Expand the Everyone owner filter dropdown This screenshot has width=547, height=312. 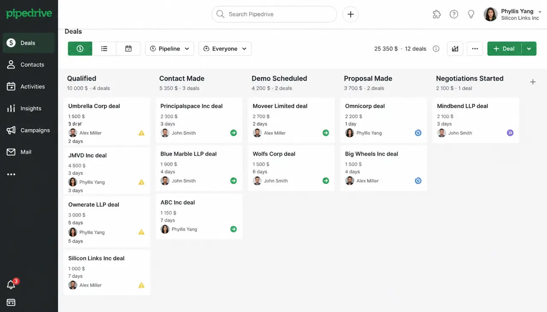[x=225, y=49]
